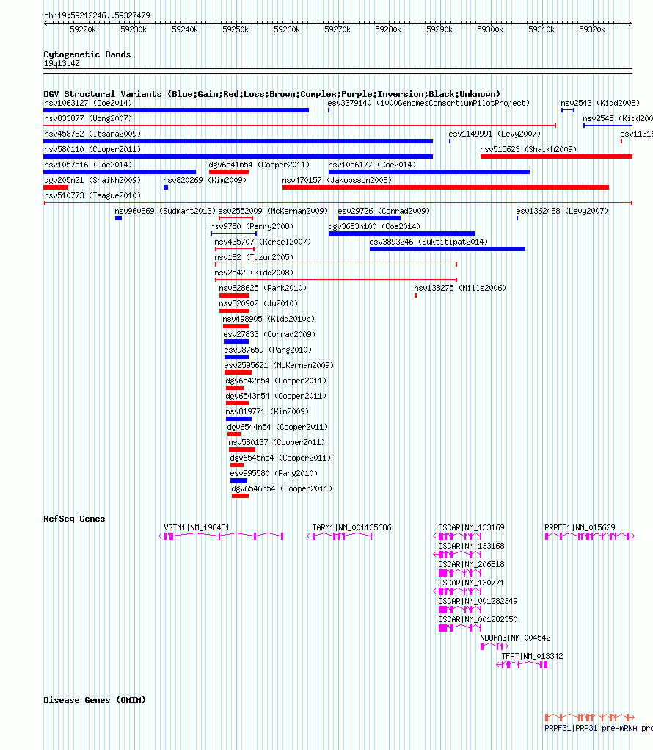
Task: Select the esv2595621 (McKernan2009) label
Action: 279,365
